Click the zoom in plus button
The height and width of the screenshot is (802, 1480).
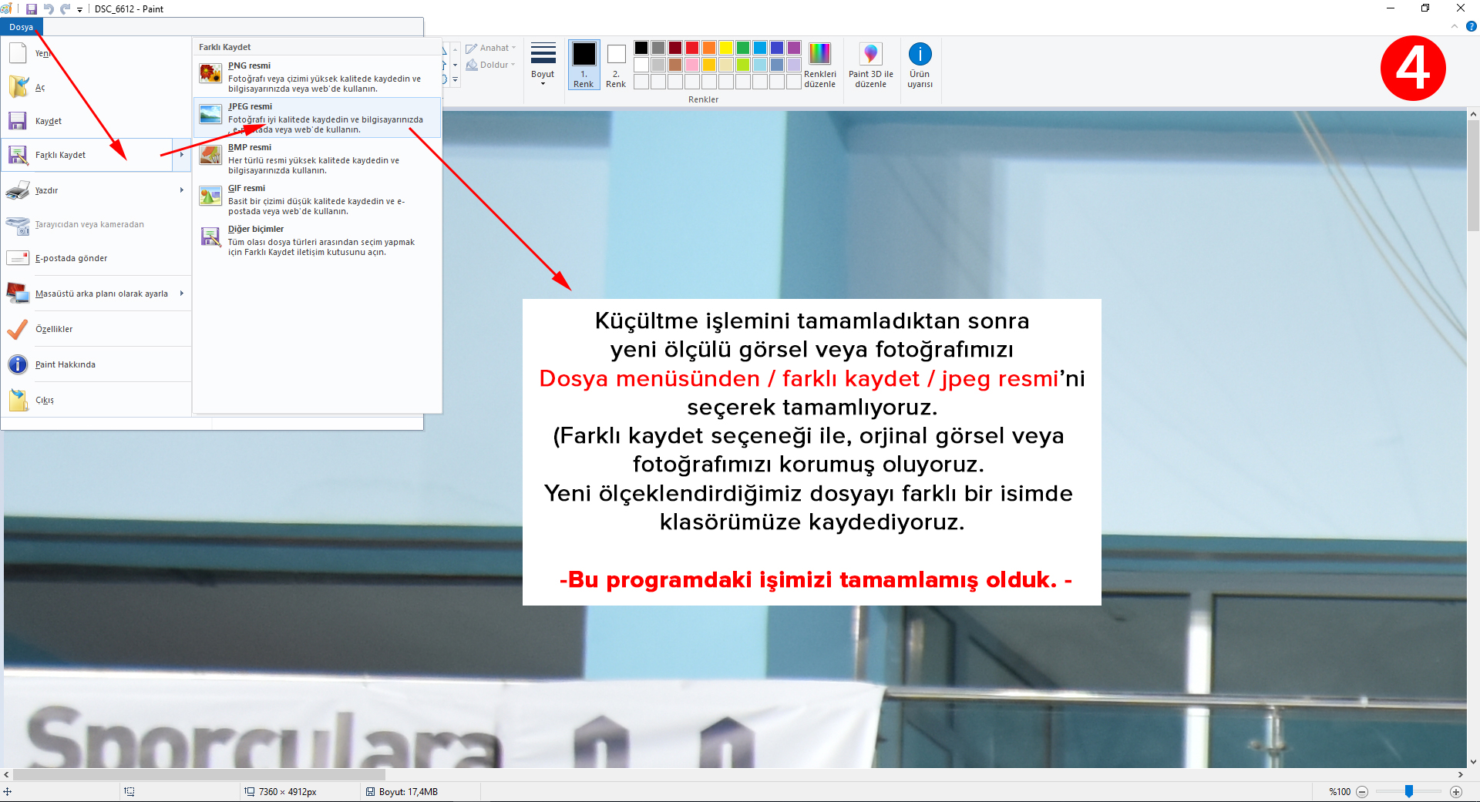(x=1456, y=792)
